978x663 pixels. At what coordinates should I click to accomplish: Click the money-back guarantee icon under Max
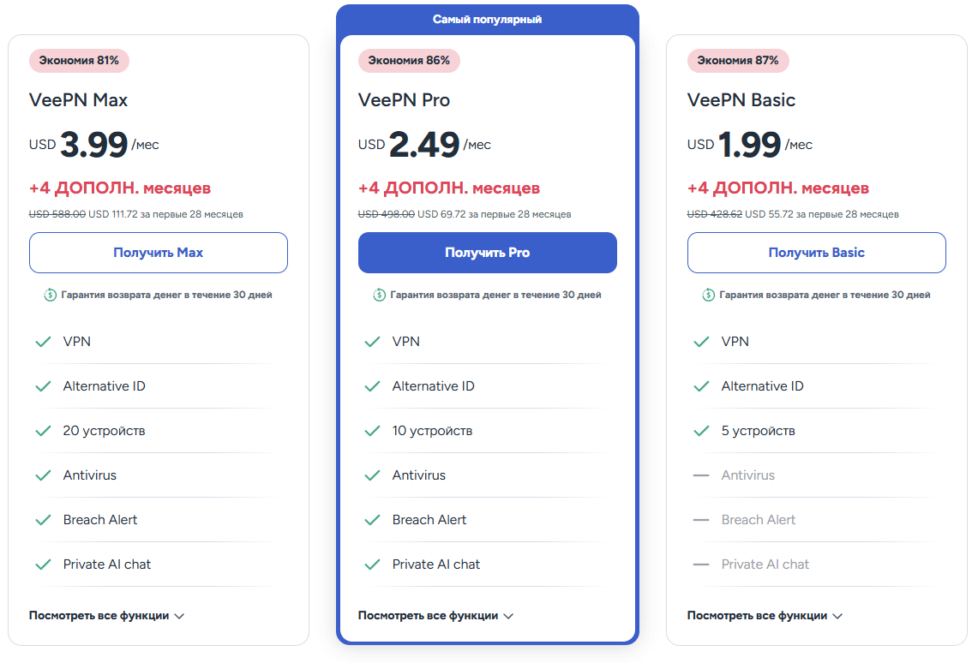[x=51, y=295]
